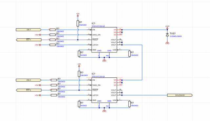Click the FLT 2 port symbol

29,90
